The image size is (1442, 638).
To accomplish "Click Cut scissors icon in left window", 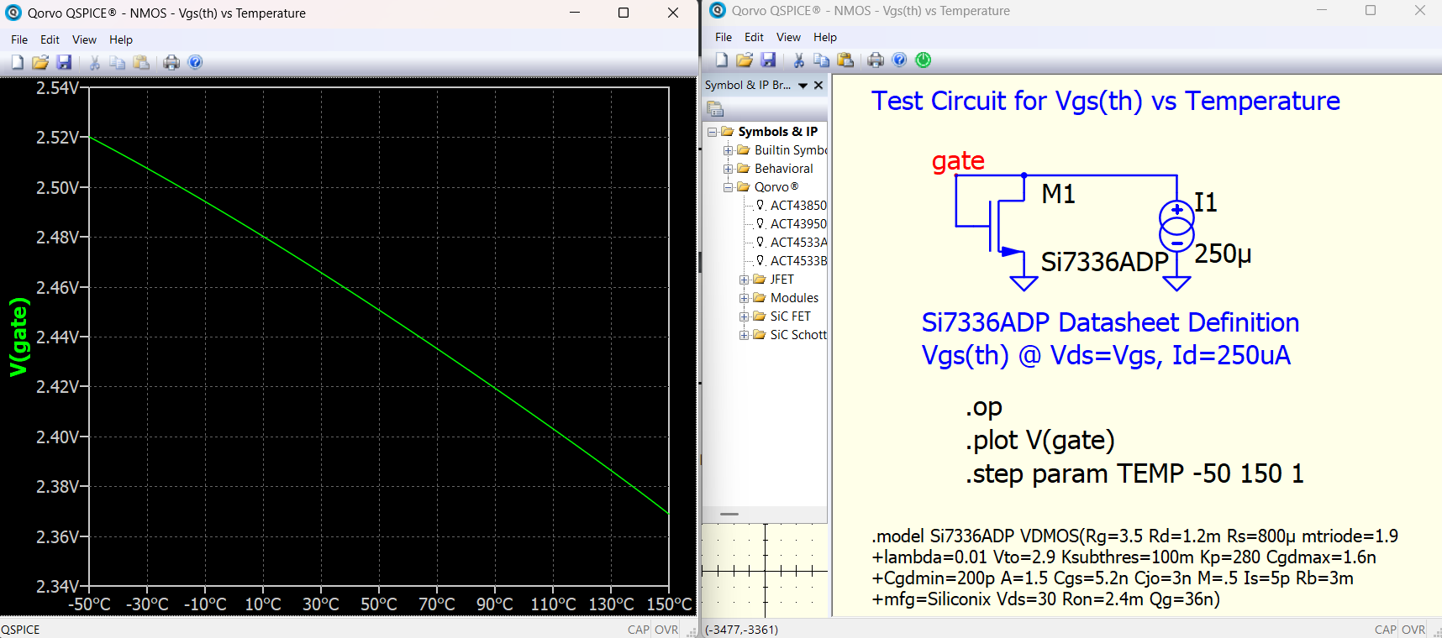I will coord(94,62).
